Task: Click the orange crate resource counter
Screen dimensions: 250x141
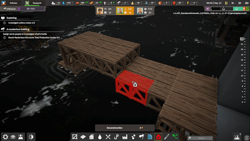Action: pyautogui.click(x=164, y=3)
